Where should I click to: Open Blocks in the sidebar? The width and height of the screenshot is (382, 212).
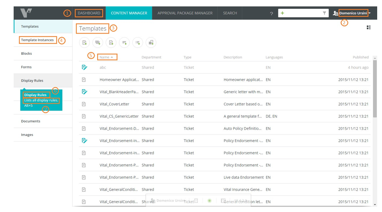tap(43, 54)
